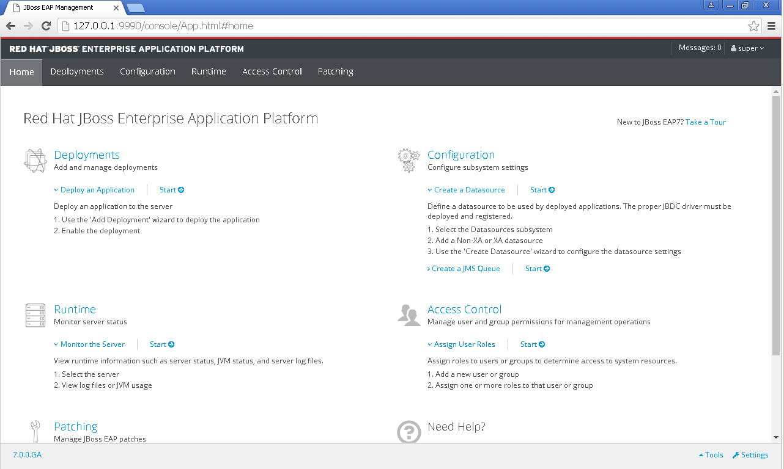This screenshot has height=469, width=784.
Task: Click the Runtime server rack icon
Action: (x=35, y=315)
